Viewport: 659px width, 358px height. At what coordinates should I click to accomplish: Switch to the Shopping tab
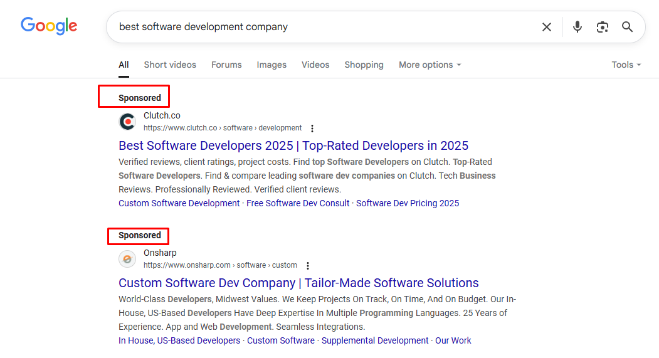click(x=364, y=65)
